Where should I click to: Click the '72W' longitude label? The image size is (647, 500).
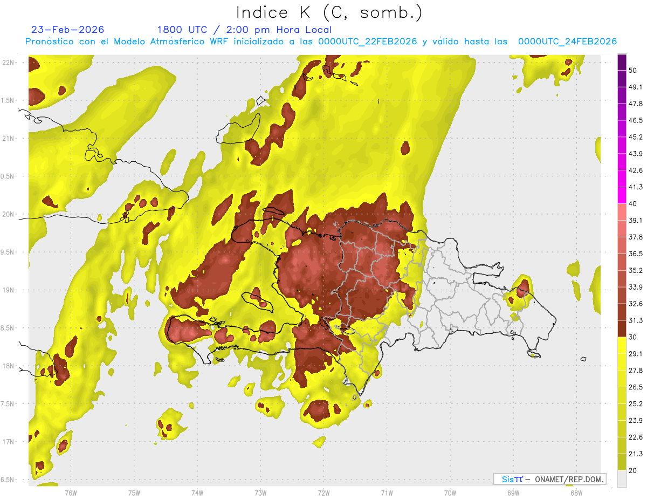click(323, 493)
